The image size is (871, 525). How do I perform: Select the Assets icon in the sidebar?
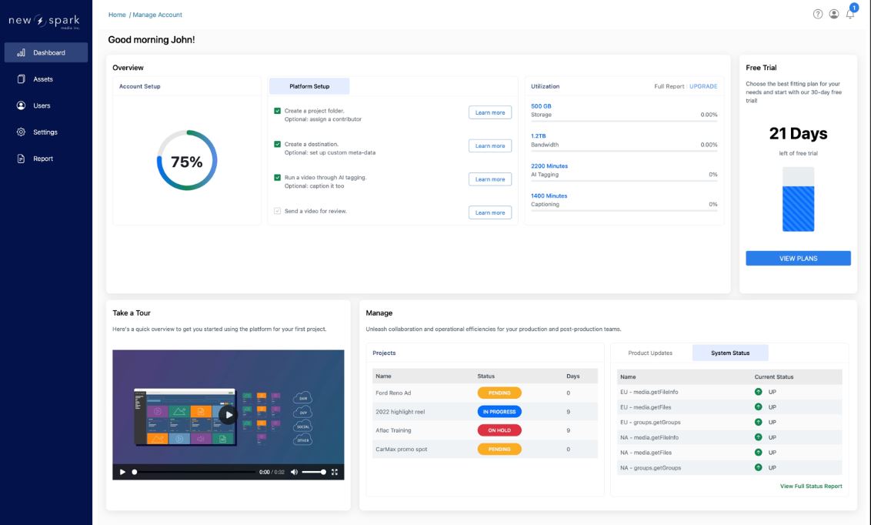22,79
